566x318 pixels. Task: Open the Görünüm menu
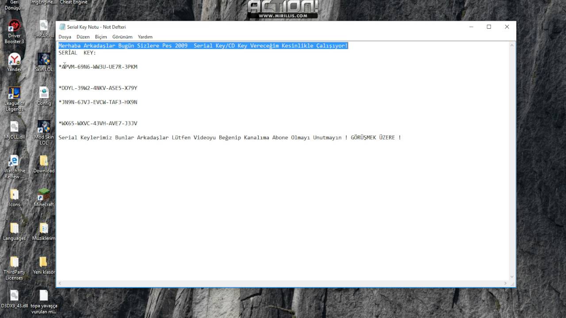(122, 37)
